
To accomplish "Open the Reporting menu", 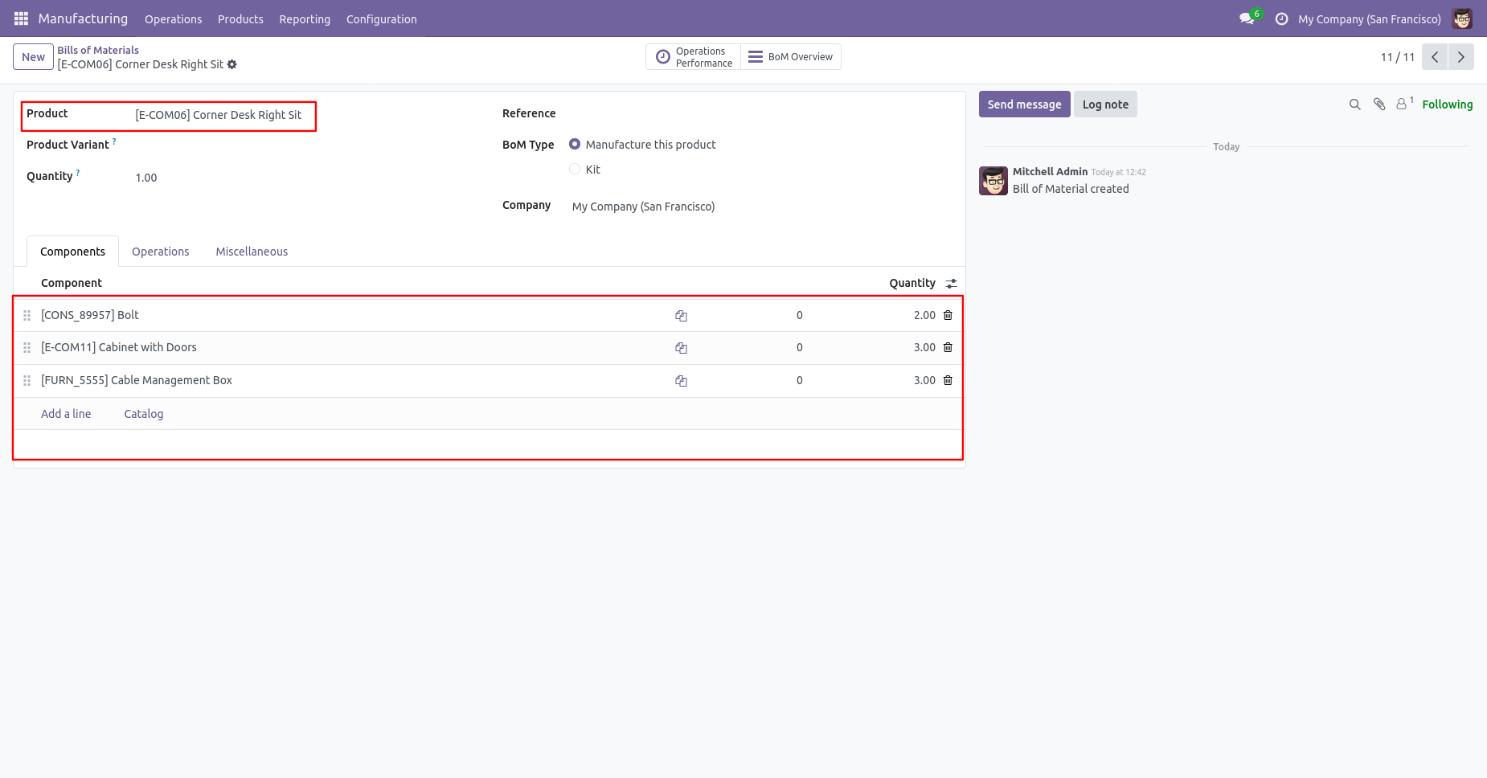I will pyautogui.click(x=305, y=18).
